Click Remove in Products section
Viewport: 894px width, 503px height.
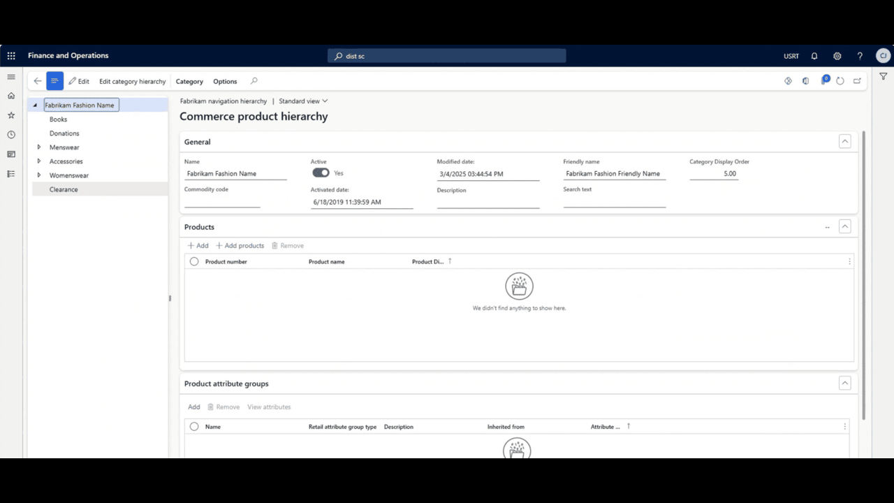point(288,246)
